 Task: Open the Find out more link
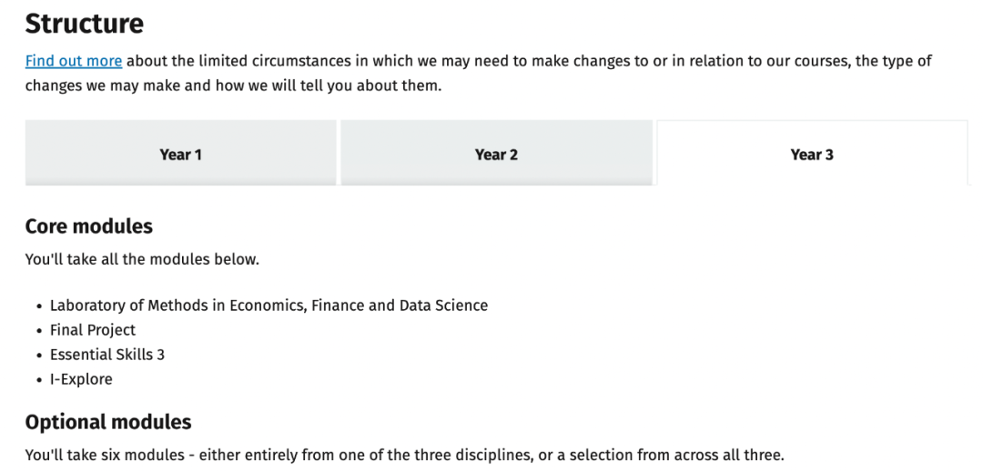coord(74,62)
